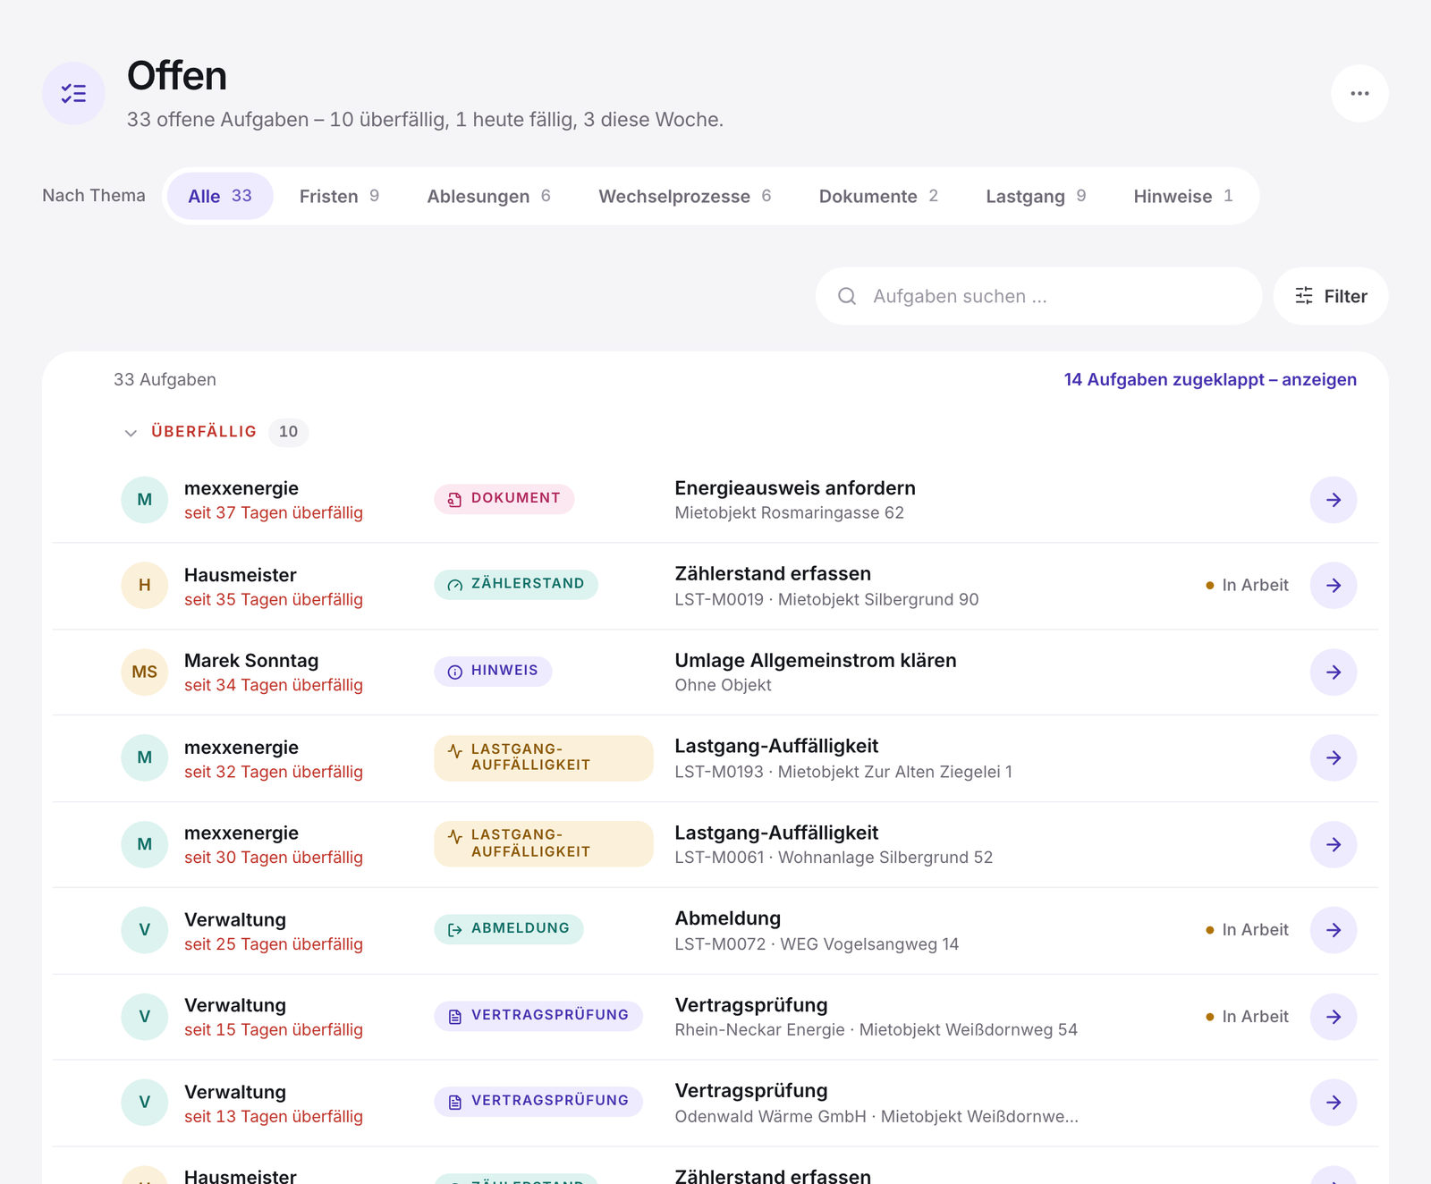The width and height of the screenshot is (1431, 1184).
Task: Click the H avatar of Hausmeister
Action: click(x=144, y=586)
